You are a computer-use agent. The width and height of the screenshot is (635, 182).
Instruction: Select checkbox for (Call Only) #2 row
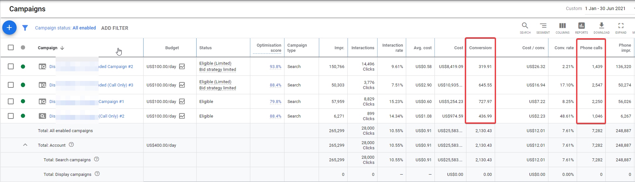(11, 116)
